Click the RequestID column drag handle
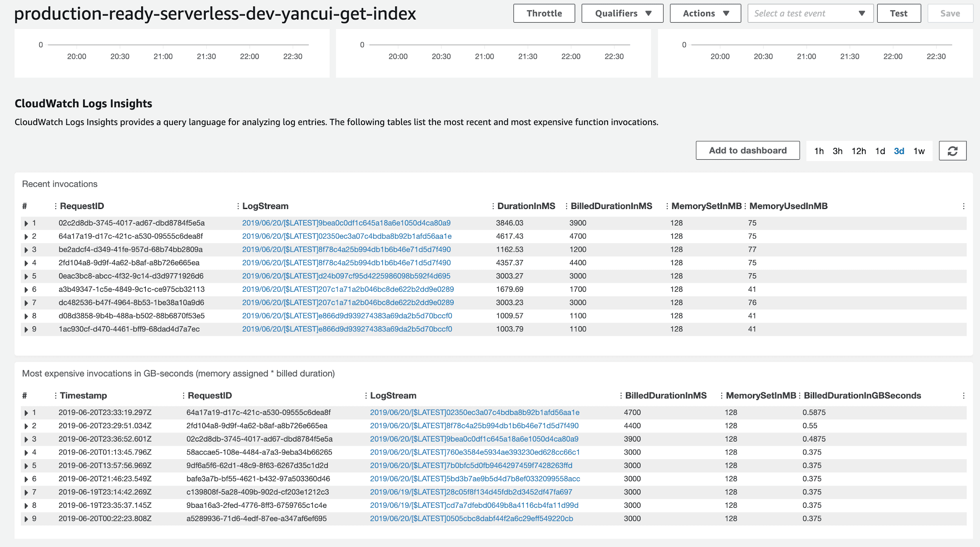 [55, 205]
